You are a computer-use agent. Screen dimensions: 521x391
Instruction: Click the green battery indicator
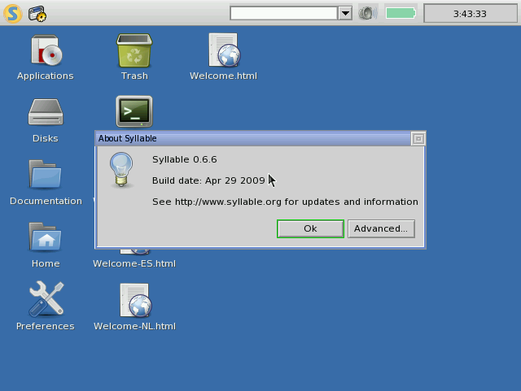coord(401,14)
